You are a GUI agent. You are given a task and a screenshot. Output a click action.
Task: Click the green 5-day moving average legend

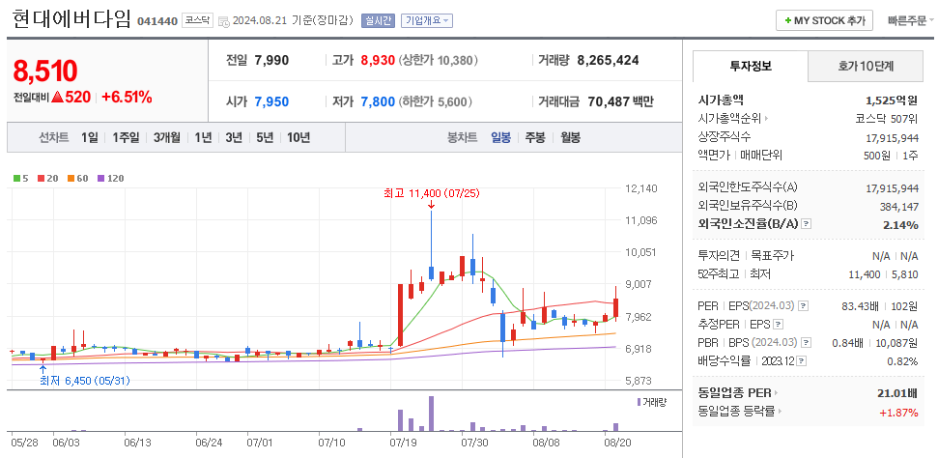(21, 178)
